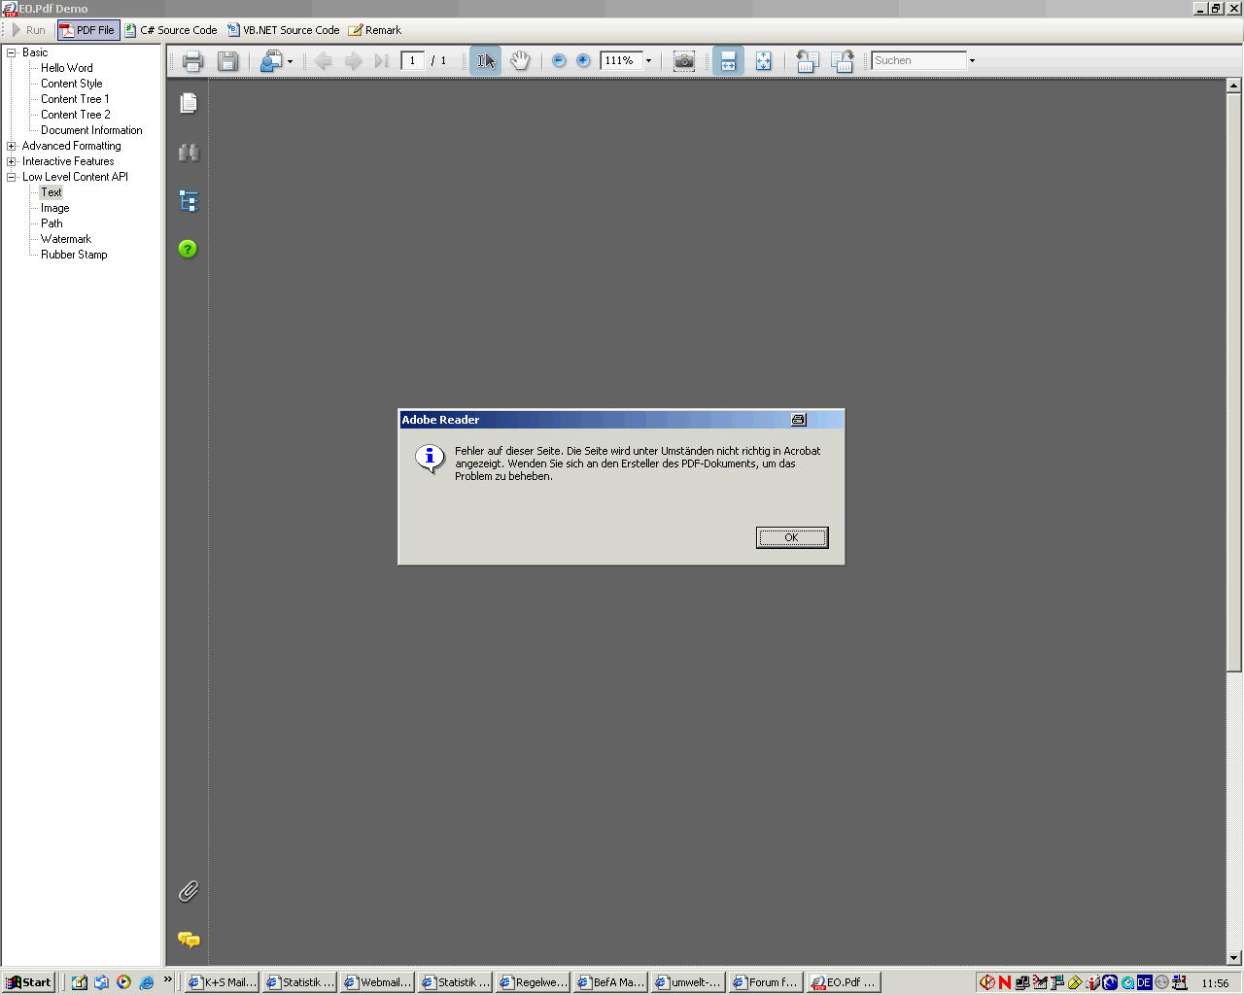Open the Pages panel icon

[189, 103]
